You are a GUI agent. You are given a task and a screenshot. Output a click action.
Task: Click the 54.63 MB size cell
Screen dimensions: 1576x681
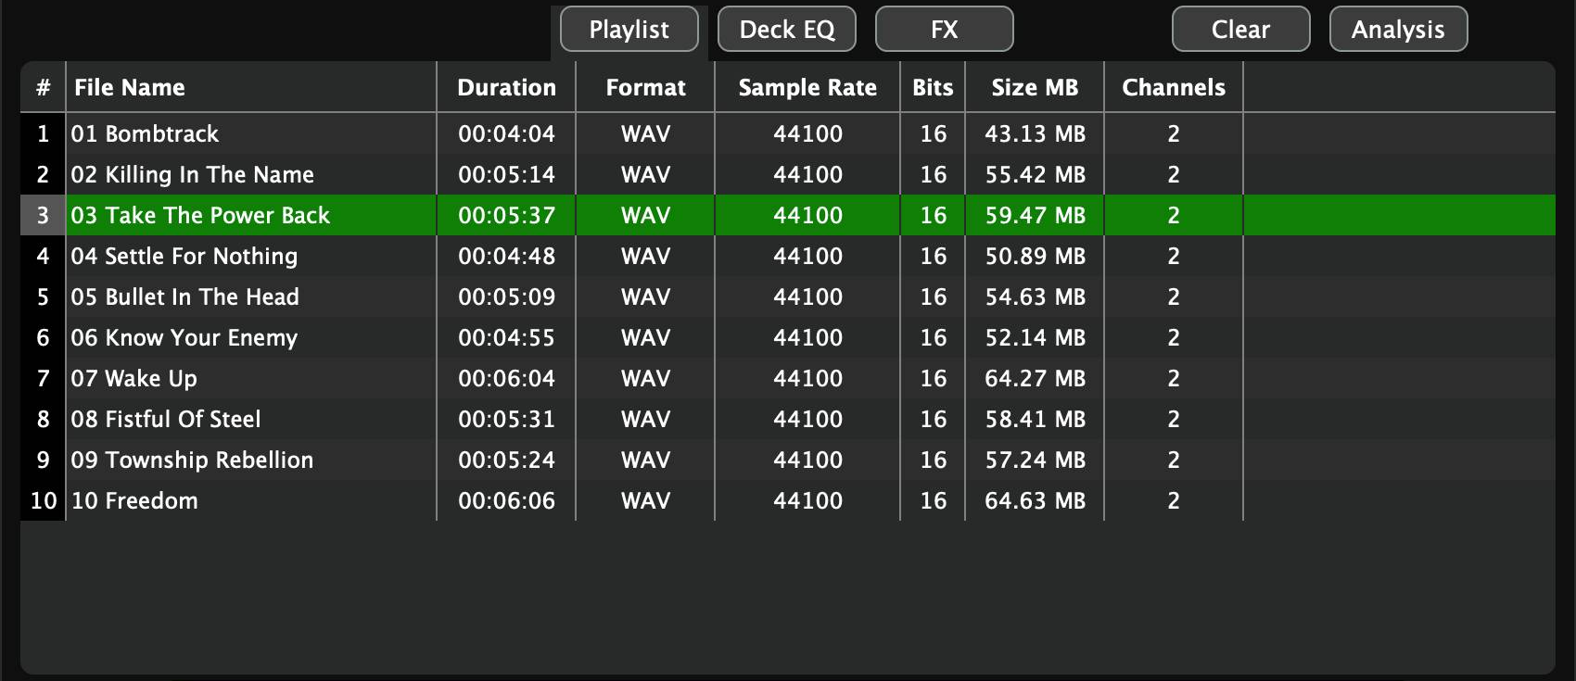coord(1035,296)
